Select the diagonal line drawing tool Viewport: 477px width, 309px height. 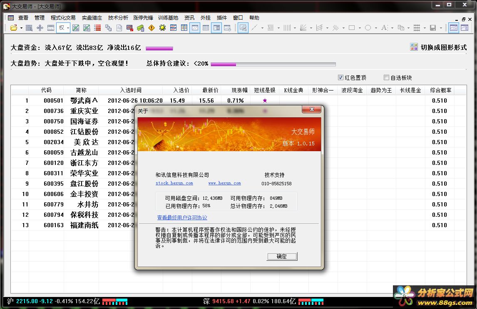(x=254, y=28)
